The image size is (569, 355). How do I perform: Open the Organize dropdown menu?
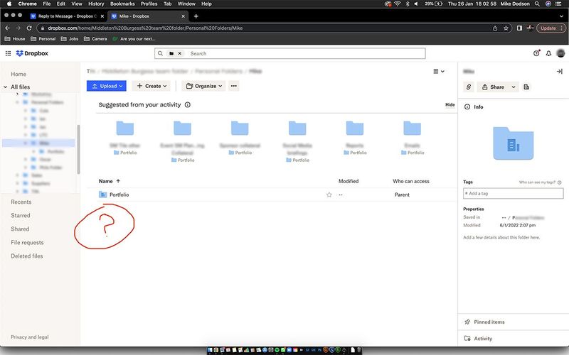(203, 86)
